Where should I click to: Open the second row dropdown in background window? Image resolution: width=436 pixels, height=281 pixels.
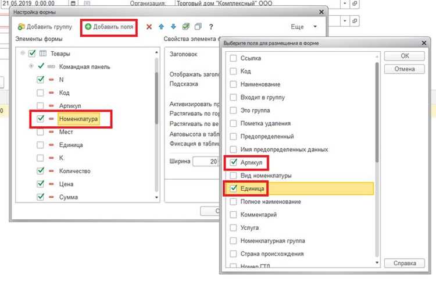pyautogui.click(x=345, y=21)
